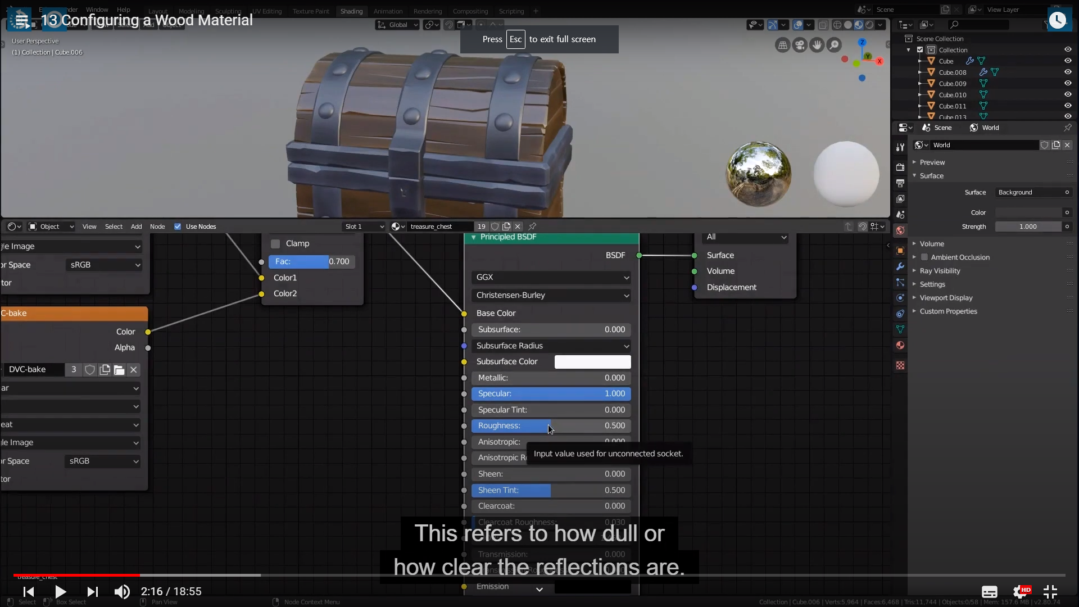Screen dimensions: 1079x607
Task: Click the zoom magnifier icon in viewport
Action: [835, 45]
